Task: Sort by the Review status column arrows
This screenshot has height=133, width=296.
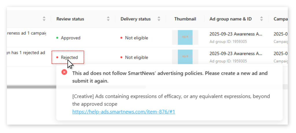Action: (x=108, y=19)
